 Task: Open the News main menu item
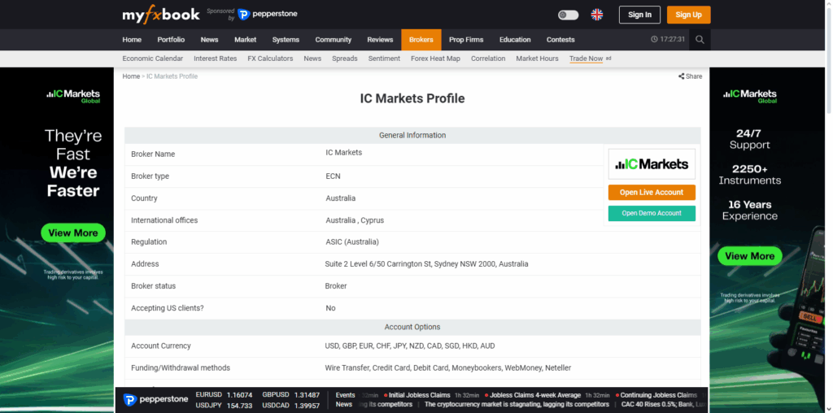tap(209, 40)
